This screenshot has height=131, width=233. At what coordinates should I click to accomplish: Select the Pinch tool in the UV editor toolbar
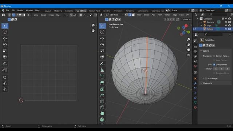click(5, 89)
